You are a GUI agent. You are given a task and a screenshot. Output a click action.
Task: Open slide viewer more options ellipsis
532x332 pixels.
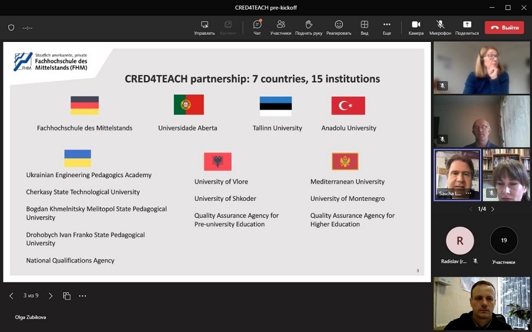click(x=82, y=296)
